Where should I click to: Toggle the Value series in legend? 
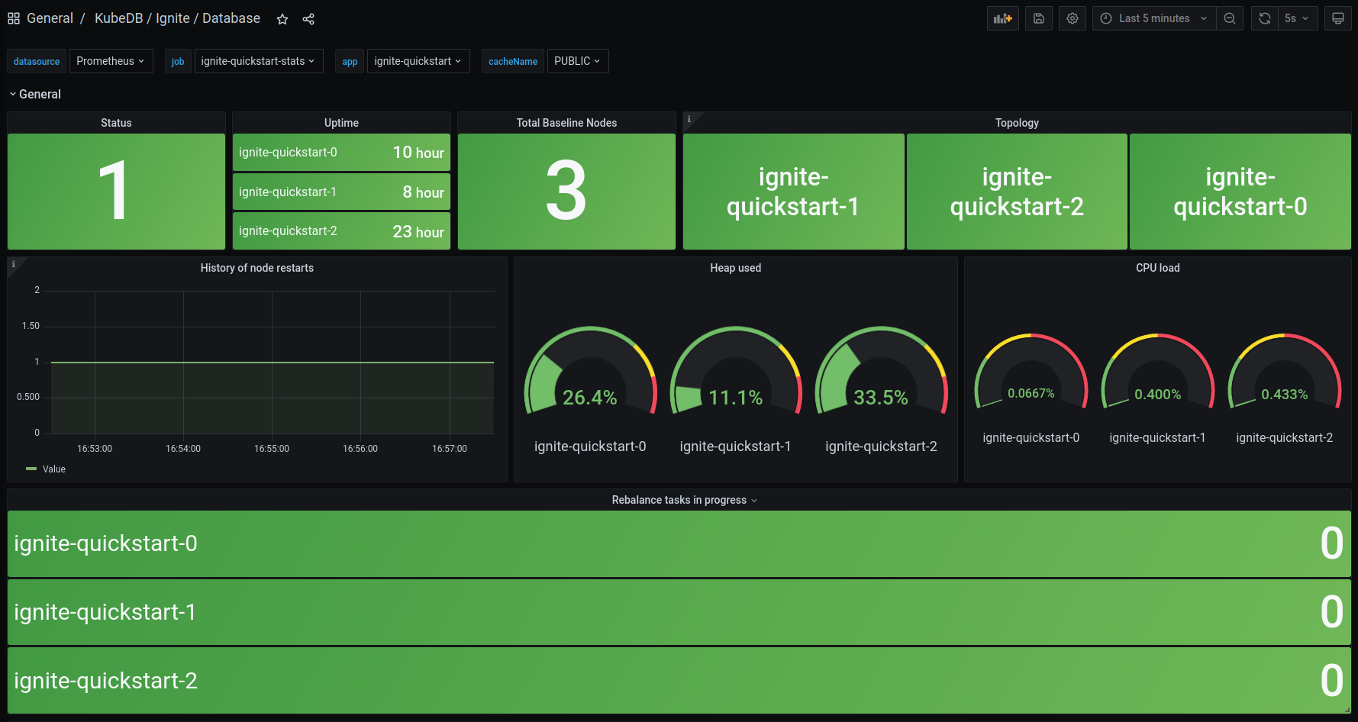54,469
